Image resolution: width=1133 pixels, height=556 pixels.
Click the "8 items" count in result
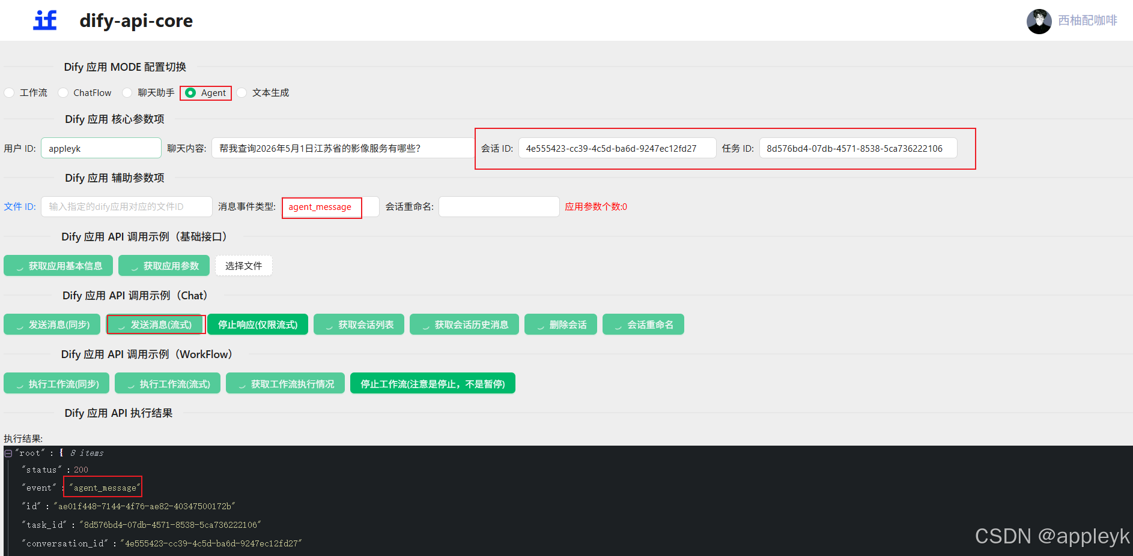(87, 453)
